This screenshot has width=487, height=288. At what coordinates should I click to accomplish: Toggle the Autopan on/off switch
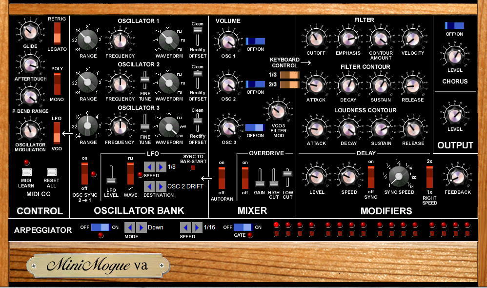(222, 178)
